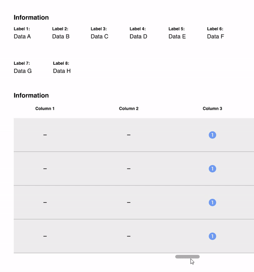Click the blue badge in the second row

point(212,169)
